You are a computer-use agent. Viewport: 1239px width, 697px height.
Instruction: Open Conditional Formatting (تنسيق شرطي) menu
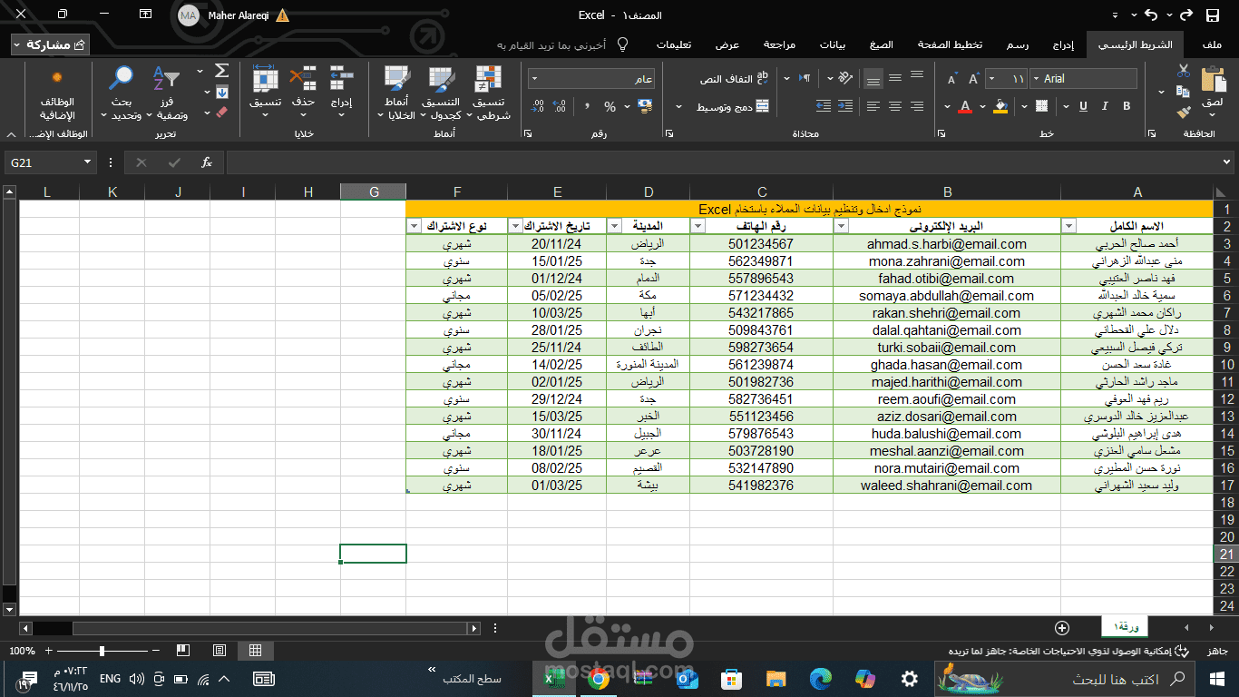click(x=488, y=94)
